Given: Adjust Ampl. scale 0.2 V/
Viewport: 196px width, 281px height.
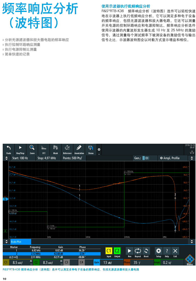Looking at the screenshot, I should click(x=169, y=262).
